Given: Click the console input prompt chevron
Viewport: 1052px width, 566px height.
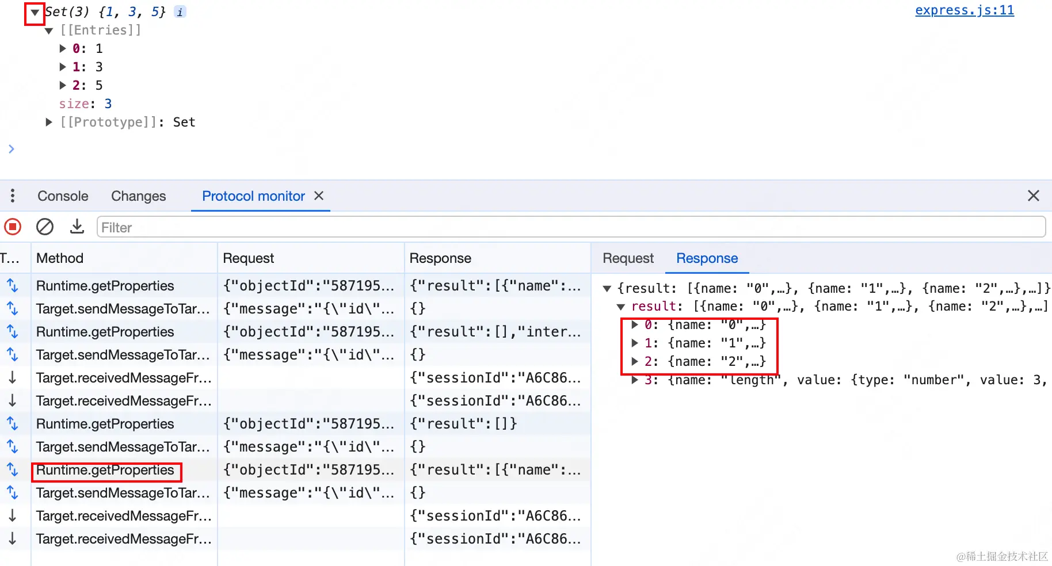Looking at the screenshot, I should click(x=11, y=150).
